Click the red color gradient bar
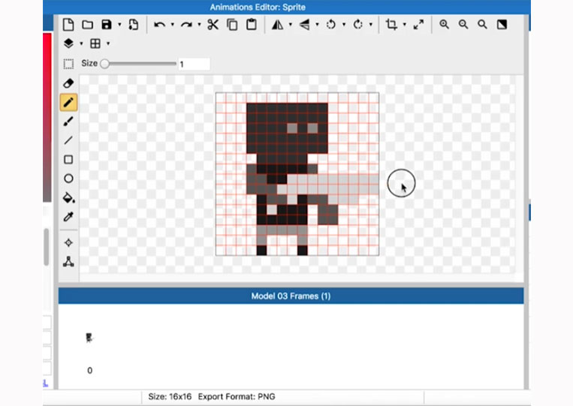The width and height of the screenshot is (573, 406). tap(47, 117)
